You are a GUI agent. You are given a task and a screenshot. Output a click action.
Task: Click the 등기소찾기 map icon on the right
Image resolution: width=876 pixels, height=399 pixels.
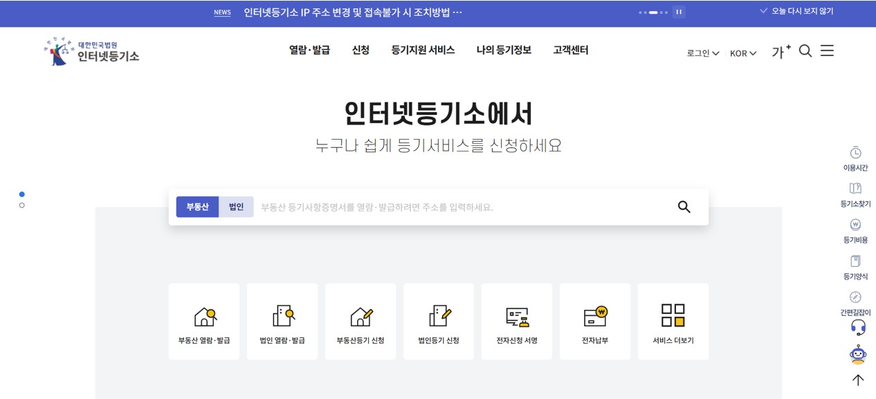pos(856,188)
